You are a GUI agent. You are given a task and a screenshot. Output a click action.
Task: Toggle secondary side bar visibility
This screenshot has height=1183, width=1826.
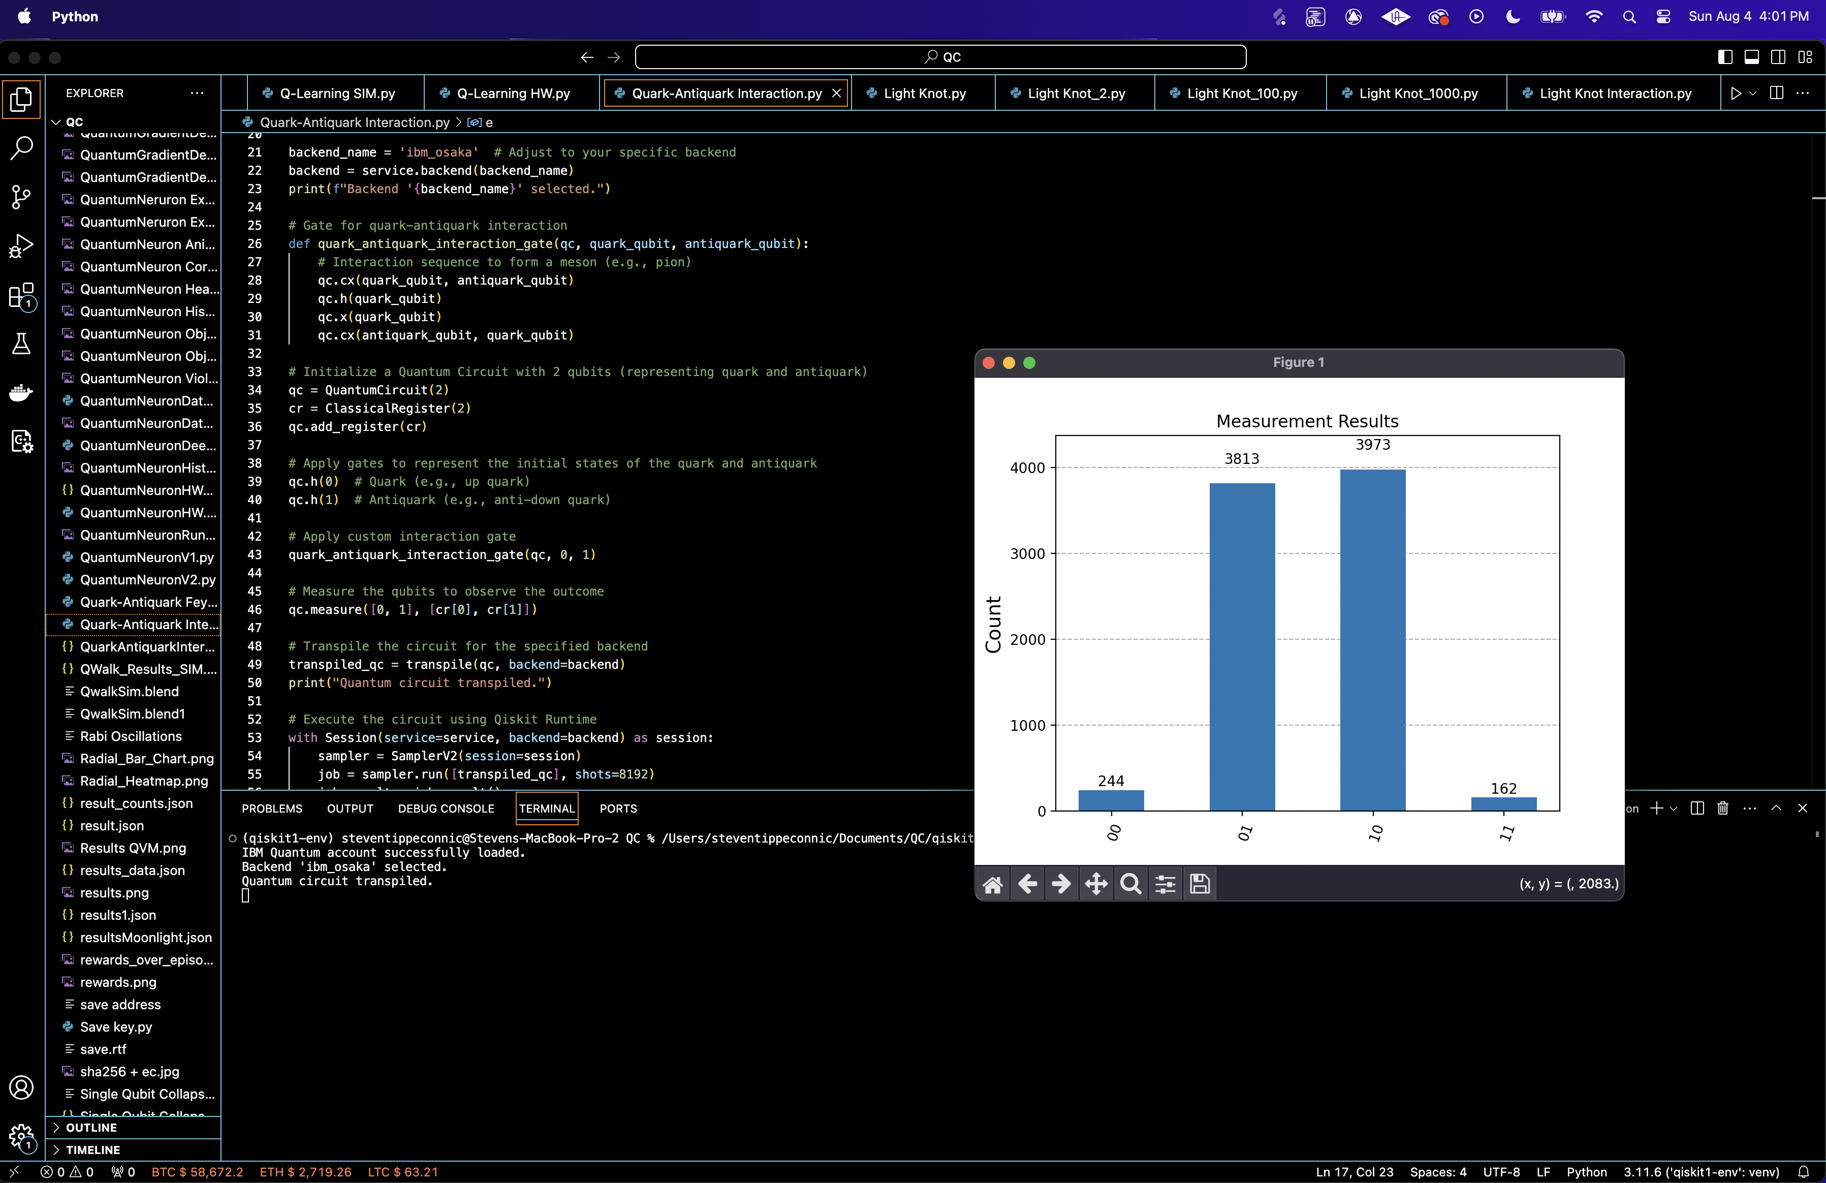[x=1778, y=57]
